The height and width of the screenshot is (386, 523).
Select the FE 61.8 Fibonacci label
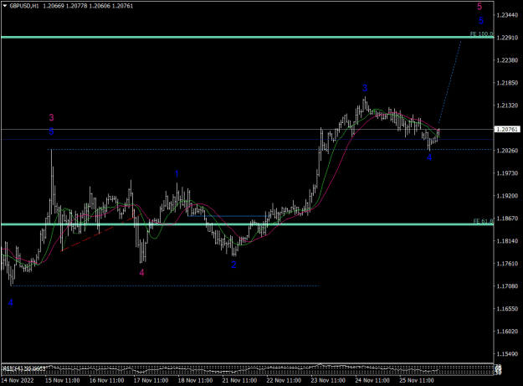click(483, 221)
